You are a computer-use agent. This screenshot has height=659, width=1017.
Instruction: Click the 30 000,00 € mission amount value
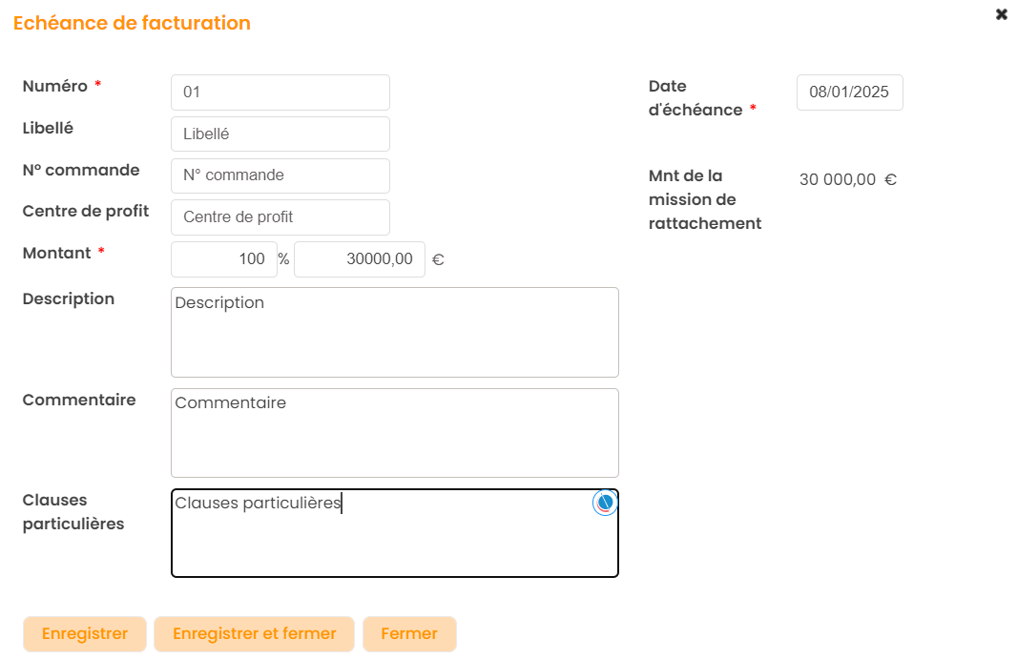pos(847,179)
